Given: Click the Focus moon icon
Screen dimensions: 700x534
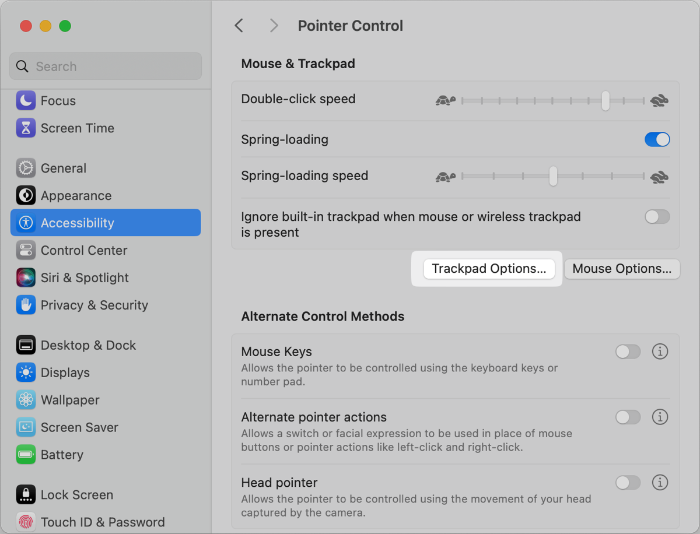Looking at the screenshot, I should pos(26,101).
